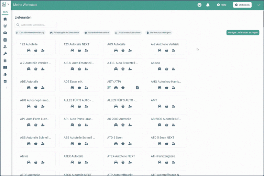Image resolution: width=264 pixels, height=176 pixels.
Task: Open the LP user profile menu
Action: pos(258,5)
